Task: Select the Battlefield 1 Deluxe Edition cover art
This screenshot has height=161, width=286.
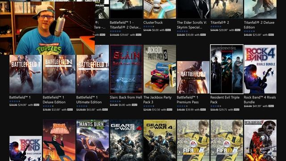Action: pyautogui.click(x=59, y=74)
